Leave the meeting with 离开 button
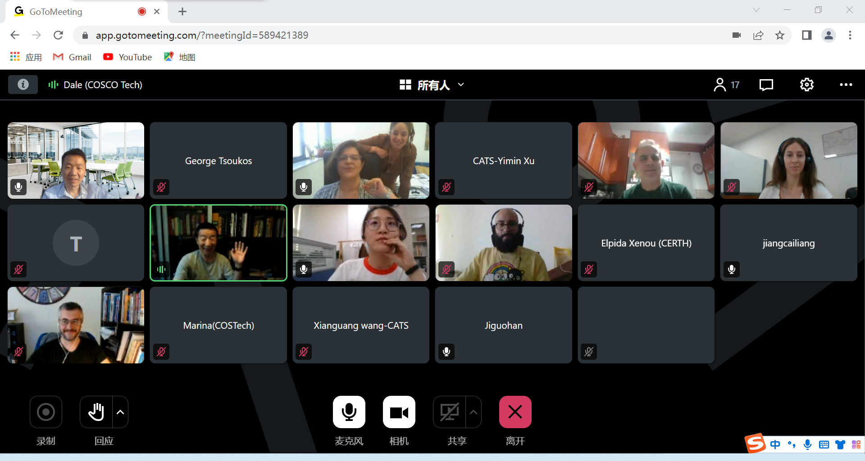The image size is (865, 461). tap(515, 412)
